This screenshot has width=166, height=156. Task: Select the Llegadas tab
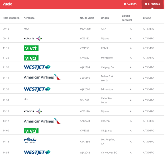click(152, 4)
